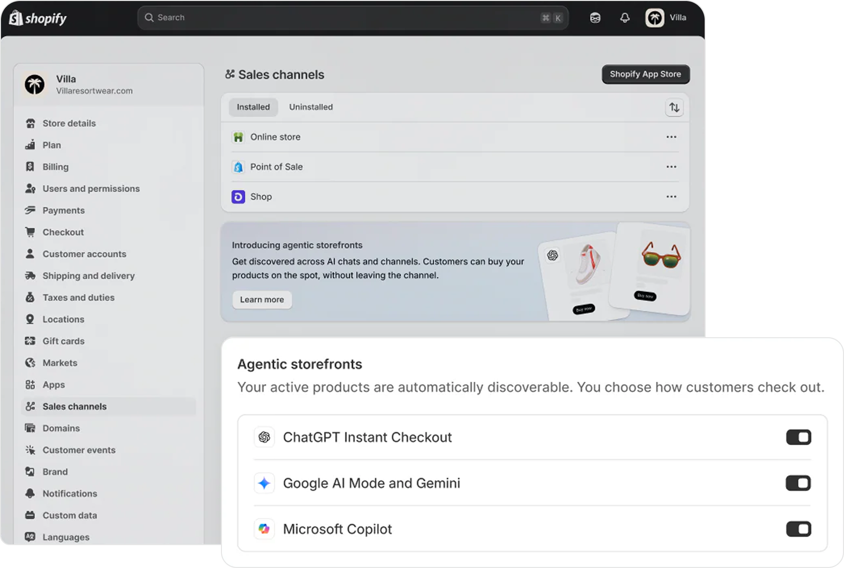The image size is (844, 568).
Task: Click the Users and permissions icon
Action: 30,189
